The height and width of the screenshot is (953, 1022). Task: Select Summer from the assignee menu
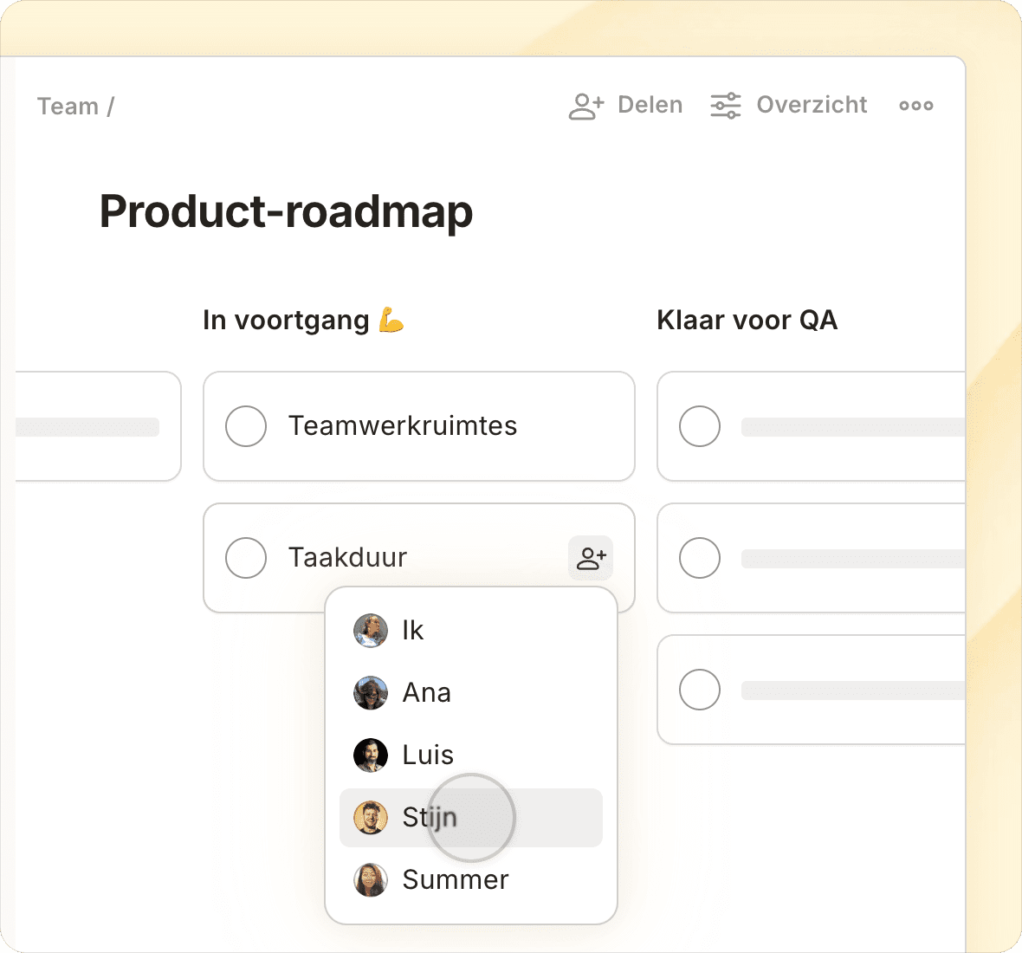coord(456,879)
